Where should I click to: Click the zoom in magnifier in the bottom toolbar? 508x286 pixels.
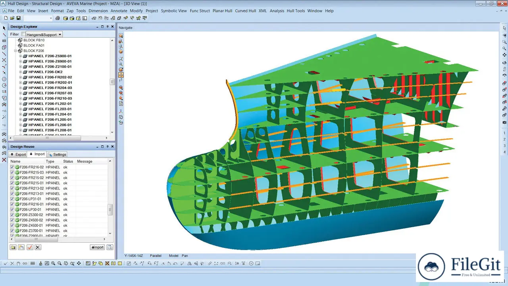tap(53, 263)
